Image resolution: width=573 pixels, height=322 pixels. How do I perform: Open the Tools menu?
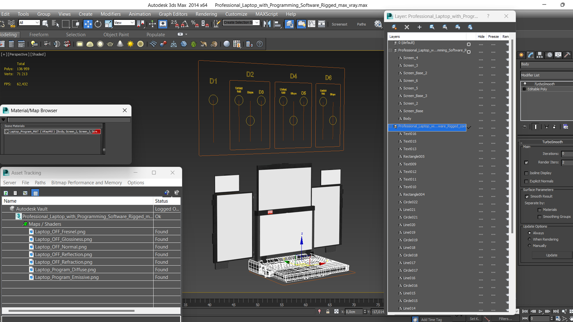coord(23,14)
